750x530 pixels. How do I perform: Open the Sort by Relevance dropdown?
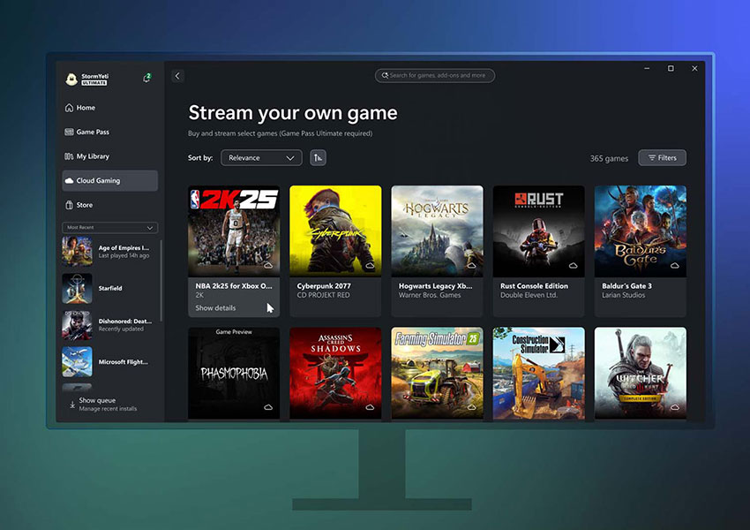pos(261,157)
